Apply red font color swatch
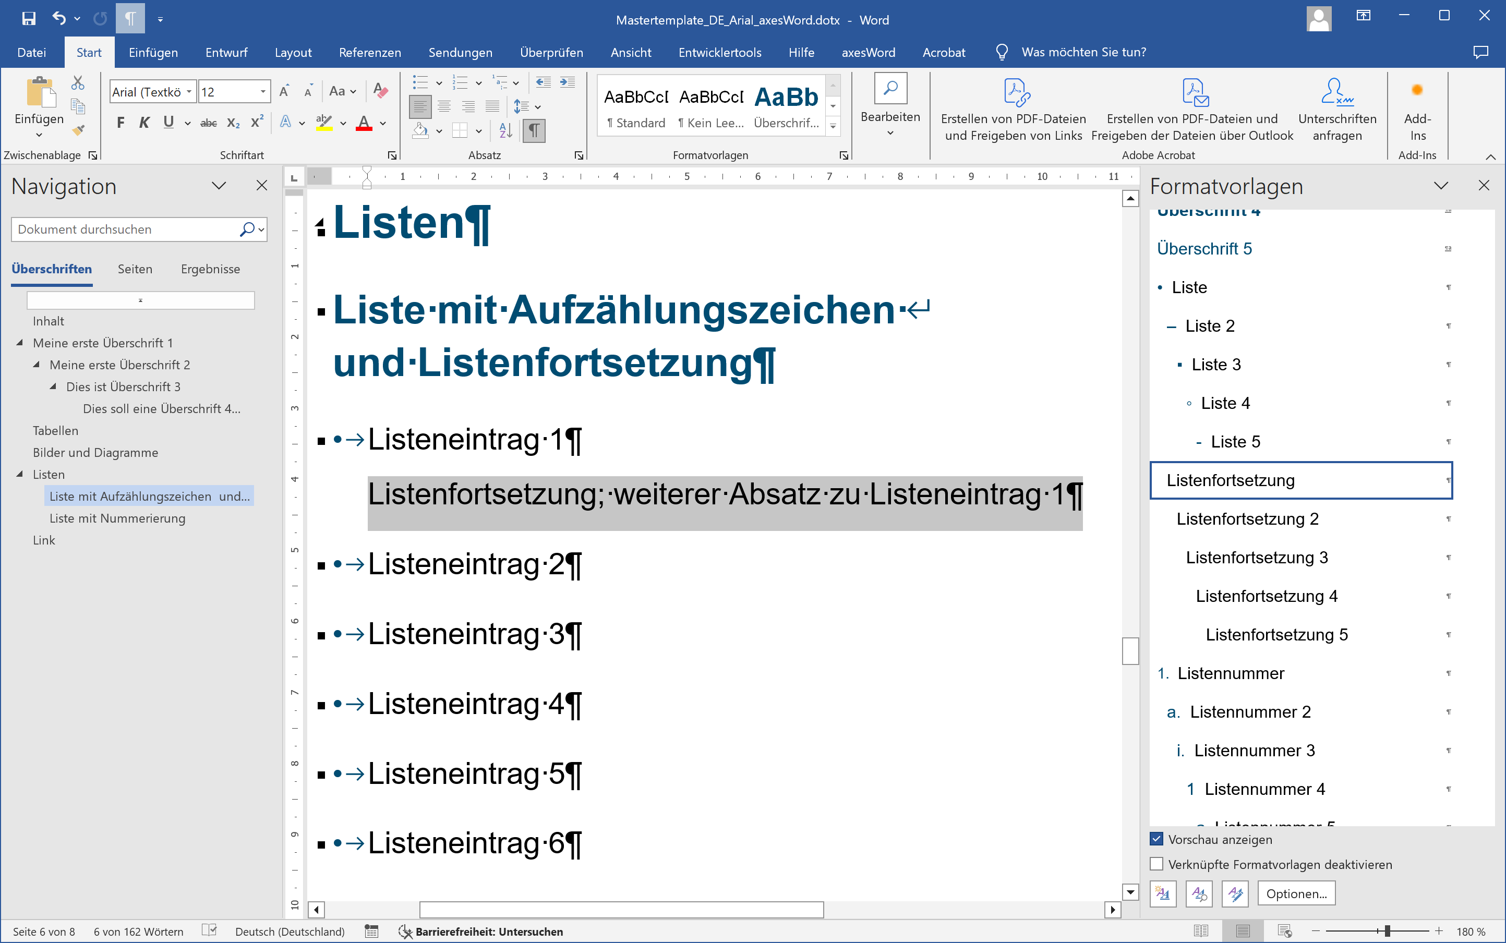1506x943 pixels. click(364, 123)
